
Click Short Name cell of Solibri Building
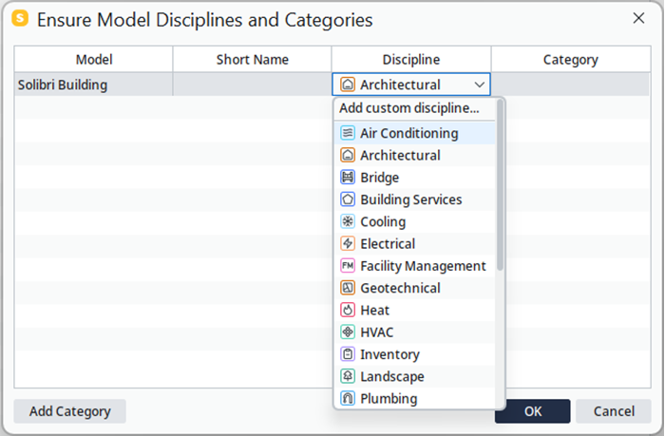click(x=252, y=85)
